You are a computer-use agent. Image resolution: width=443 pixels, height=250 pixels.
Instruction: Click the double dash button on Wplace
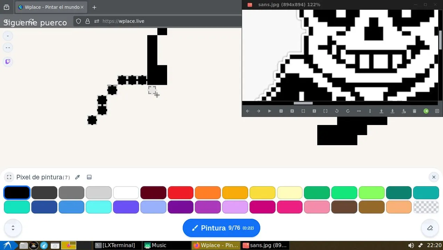point(8,48)
